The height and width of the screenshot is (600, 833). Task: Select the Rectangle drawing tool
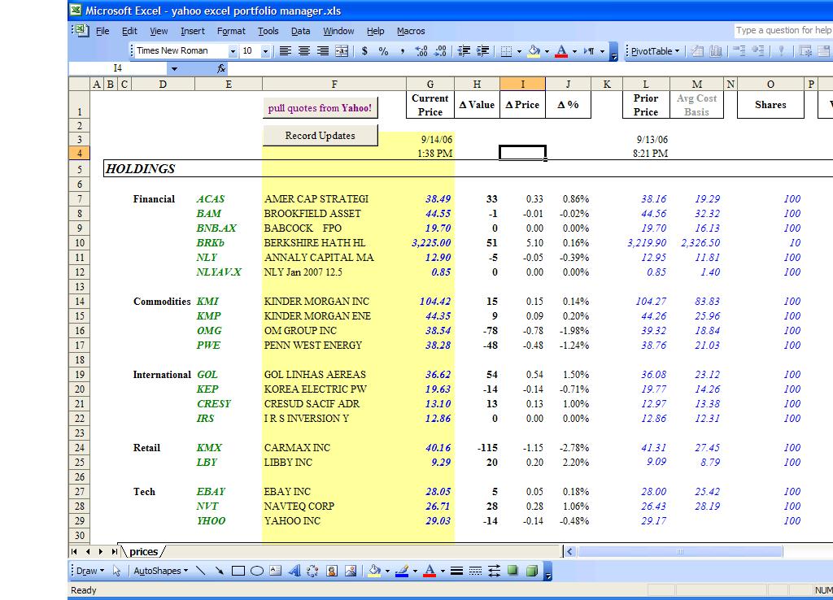[238, 571]
